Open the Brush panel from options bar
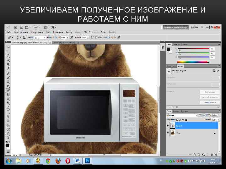Viewport: 226px width, 169px height. [x=24, y=38]
